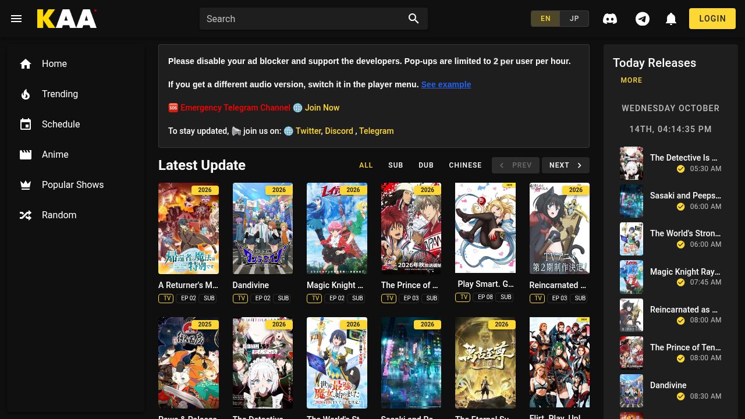Open the Discord icon in header
Image resolution: width=745 pixels, height=419 pixels.
pyautogui.click(x=610, y=19)
